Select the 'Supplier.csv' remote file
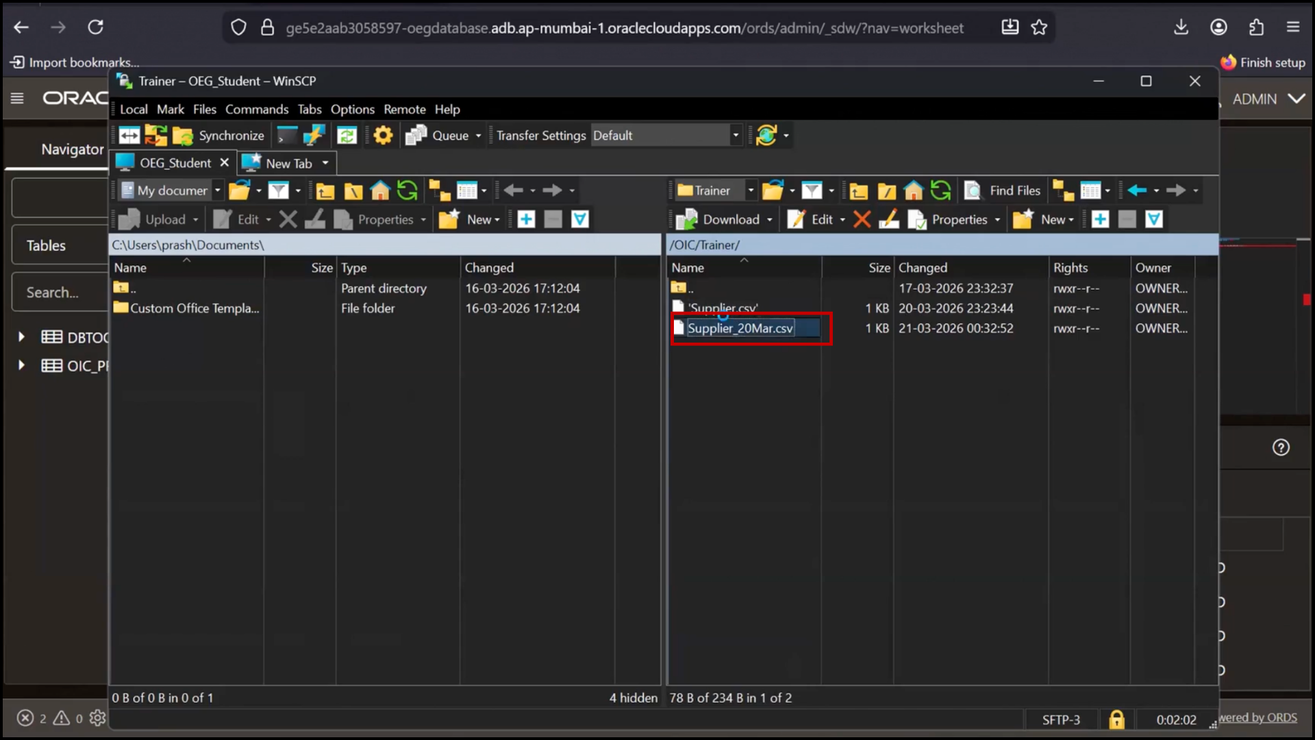 [x=716, y=308]
